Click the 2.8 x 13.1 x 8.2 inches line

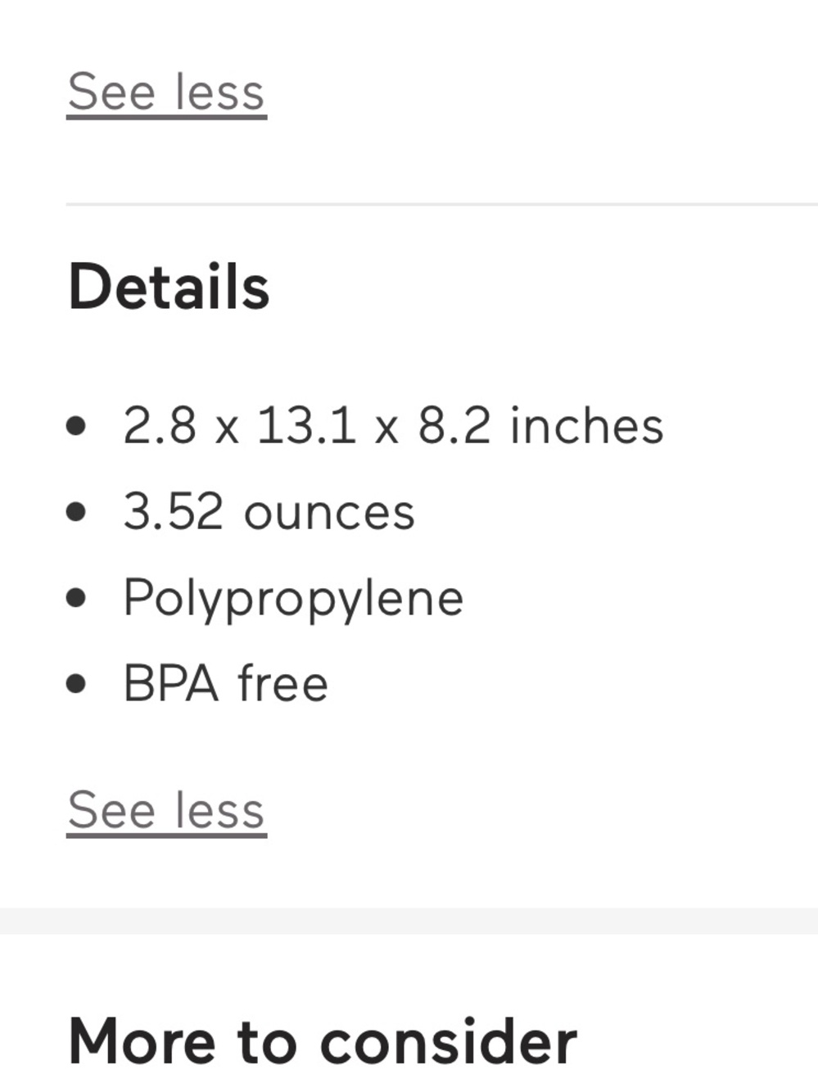[x=393, y=426]
